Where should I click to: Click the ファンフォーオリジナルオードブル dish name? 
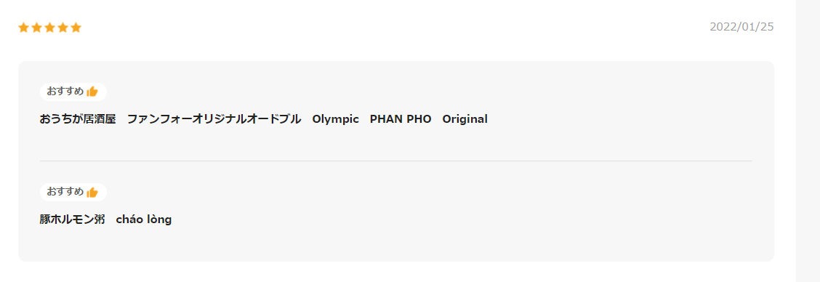point(214,119)
